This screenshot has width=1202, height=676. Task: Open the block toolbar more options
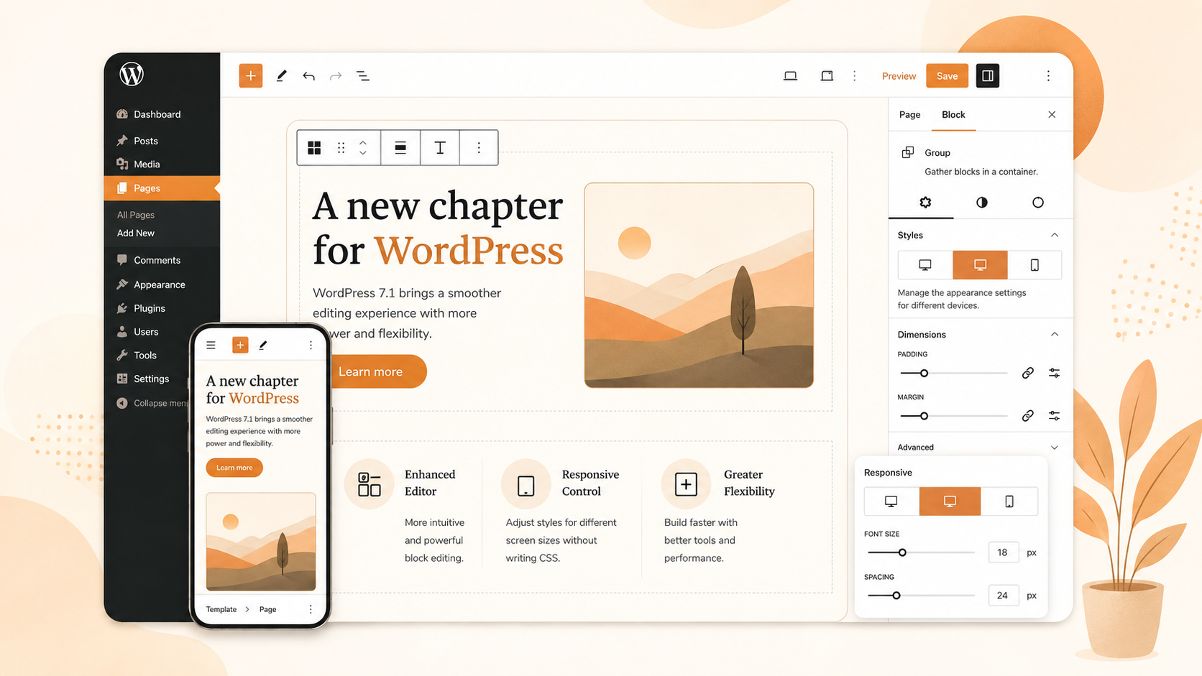479,147
